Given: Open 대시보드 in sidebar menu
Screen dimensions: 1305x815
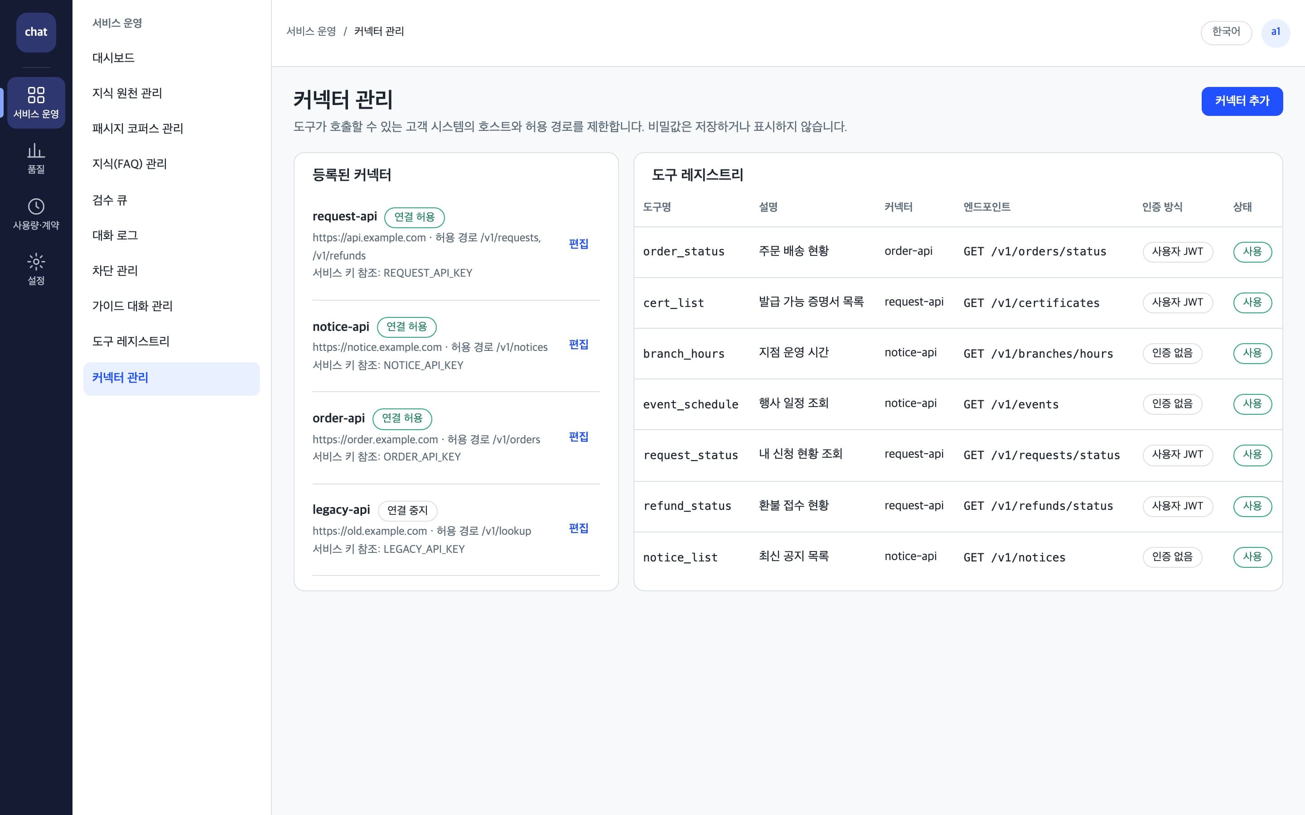Looking at the screenshot, I should pyautogui.click(x=171, y=58).
